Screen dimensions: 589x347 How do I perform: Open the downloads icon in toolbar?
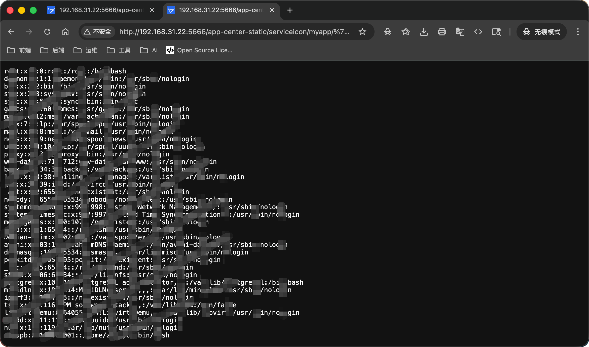pyautogui.click(x=424, y=32)
